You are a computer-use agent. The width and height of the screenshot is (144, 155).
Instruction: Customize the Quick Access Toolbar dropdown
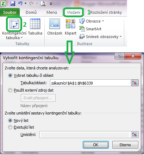(x=51, y=4)
